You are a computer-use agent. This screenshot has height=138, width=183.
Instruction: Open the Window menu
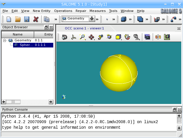(x=127, y=11)
